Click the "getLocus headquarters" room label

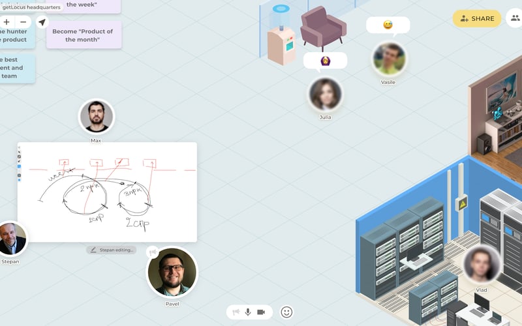pos(31,7)
